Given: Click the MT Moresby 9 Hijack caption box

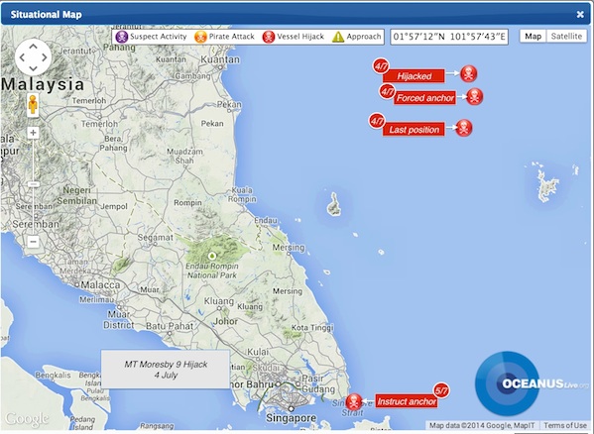Looking at the screenshot, I should 166,370.
